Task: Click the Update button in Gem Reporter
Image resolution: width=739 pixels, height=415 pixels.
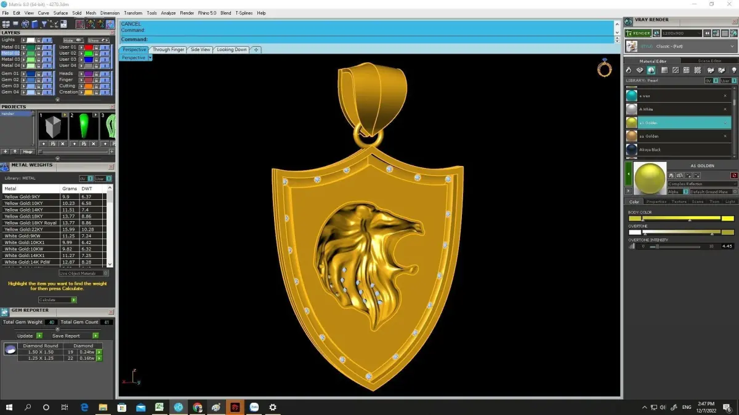Action: pos(30,336)
